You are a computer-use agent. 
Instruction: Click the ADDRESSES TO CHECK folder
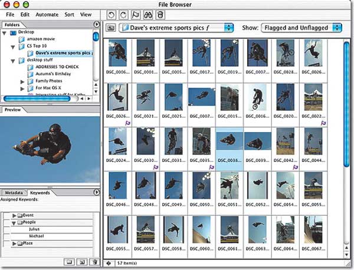pos(54,67)
